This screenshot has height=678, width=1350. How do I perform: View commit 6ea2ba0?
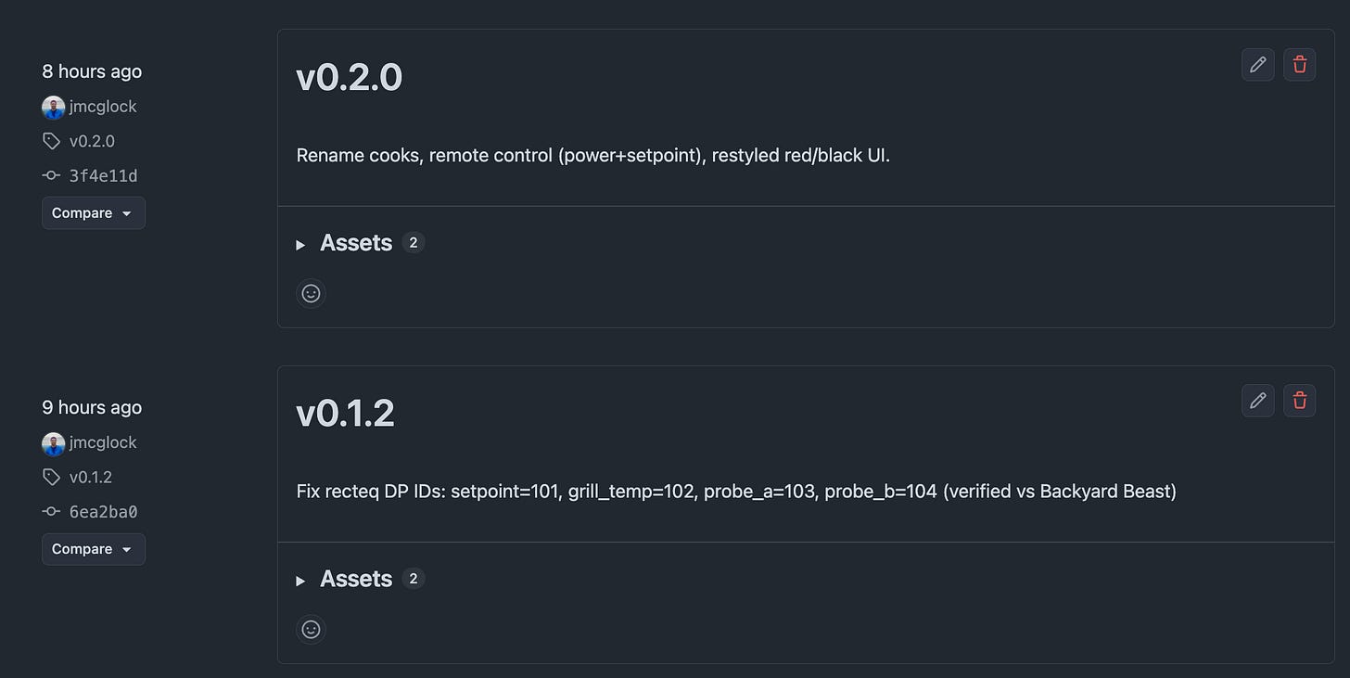tap(103, 512)
